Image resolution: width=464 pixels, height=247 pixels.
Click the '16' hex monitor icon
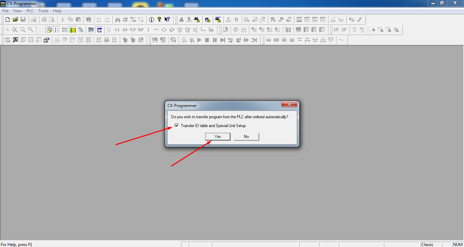coord(114,40)
